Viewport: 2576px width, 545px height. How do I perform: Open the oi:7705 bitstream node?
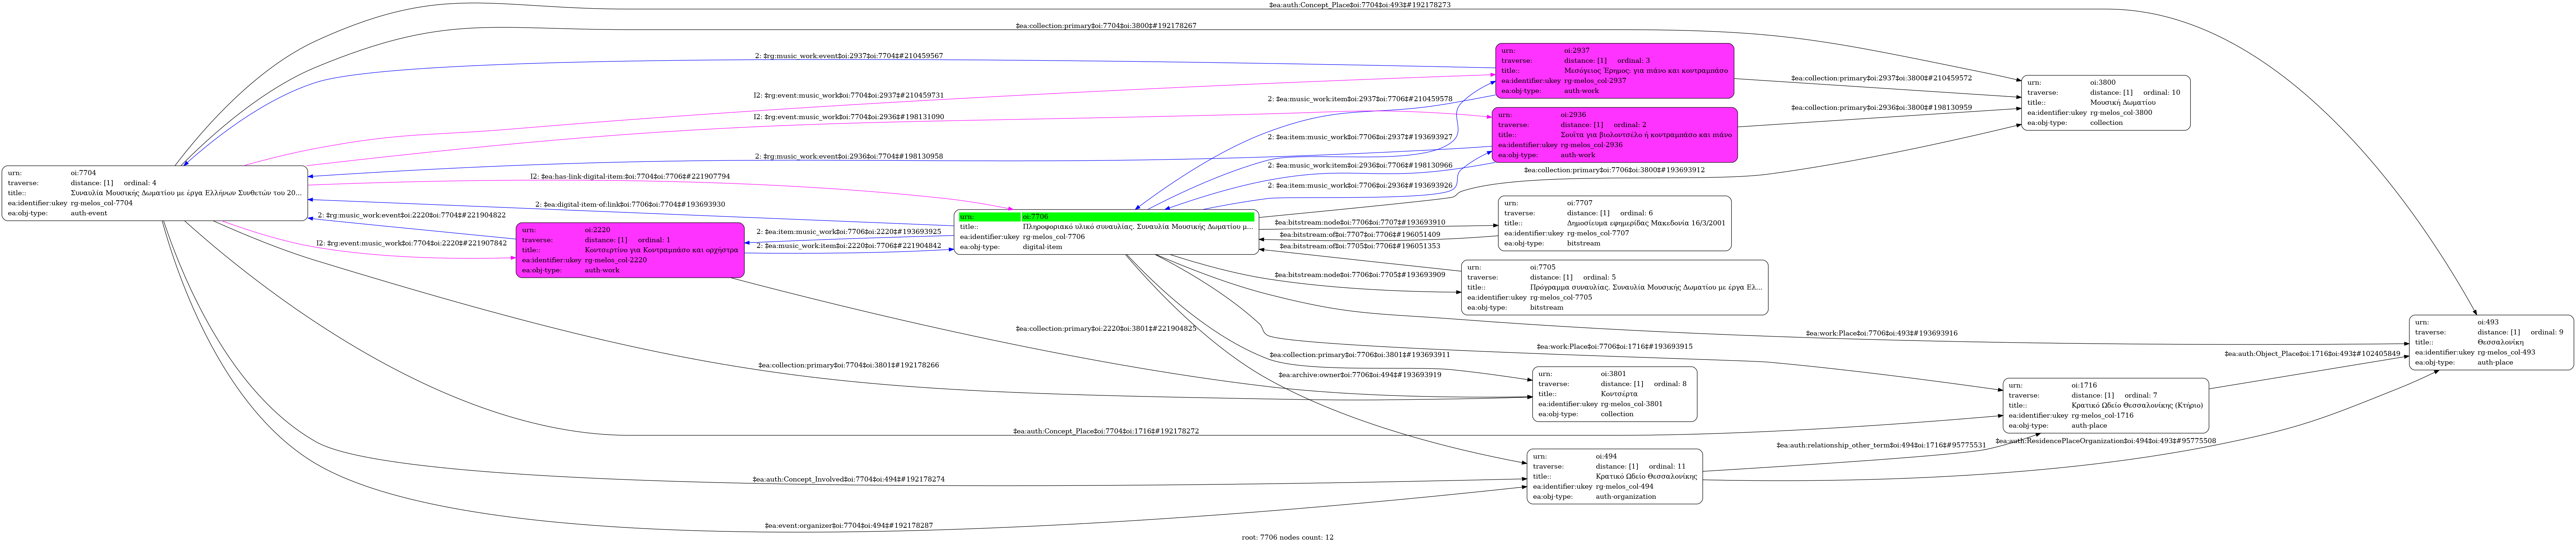tap(1614, 288)
